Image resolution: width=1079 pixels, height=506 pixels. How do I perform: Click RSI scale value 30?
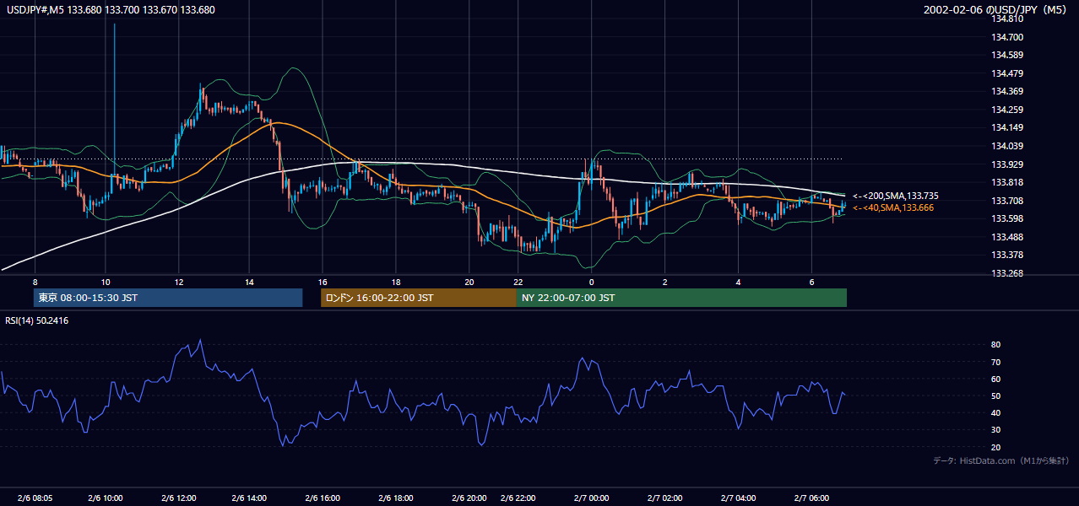coord(995,430)
